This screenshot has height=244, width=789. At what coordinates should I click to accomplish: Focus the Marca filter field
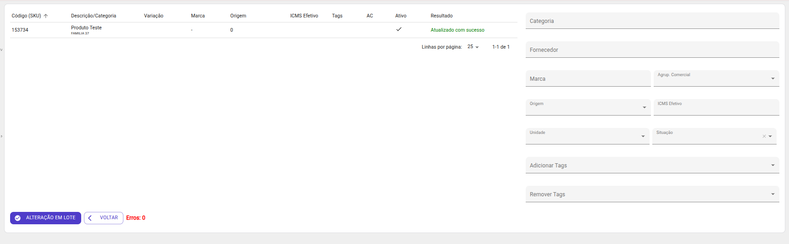tap(588, 79)
